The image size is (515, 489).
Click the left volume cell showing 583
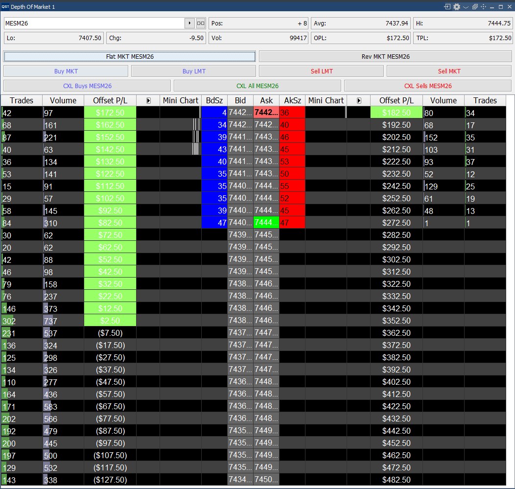63,406
